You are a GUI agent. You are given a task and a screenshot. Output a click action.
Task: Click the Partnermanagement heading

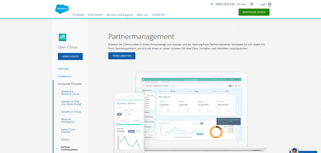141,37
